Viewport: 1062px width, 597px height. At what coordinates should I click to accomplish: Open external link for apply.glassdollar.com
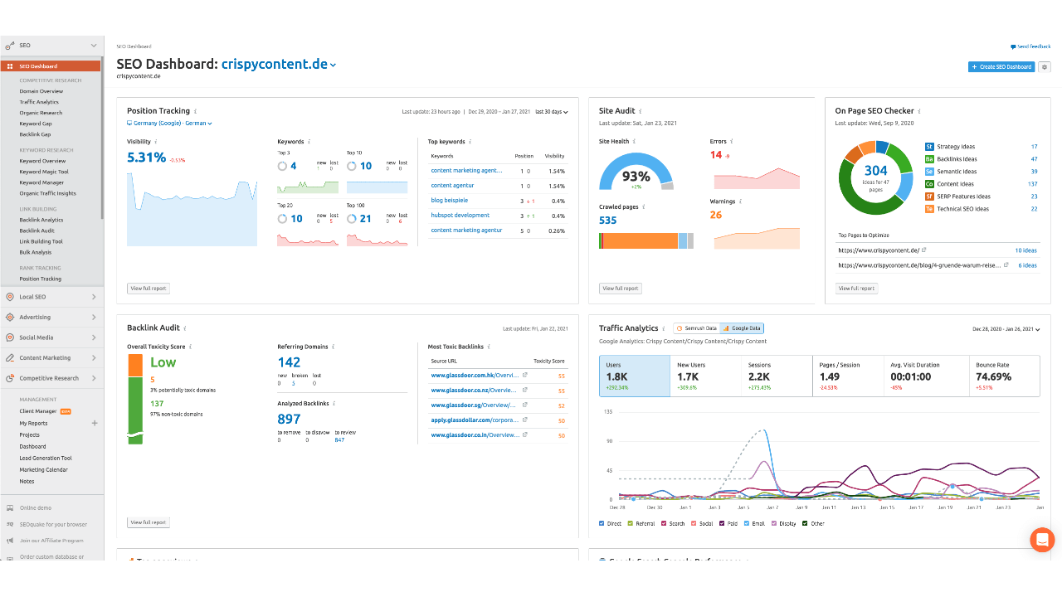point(524,420)
